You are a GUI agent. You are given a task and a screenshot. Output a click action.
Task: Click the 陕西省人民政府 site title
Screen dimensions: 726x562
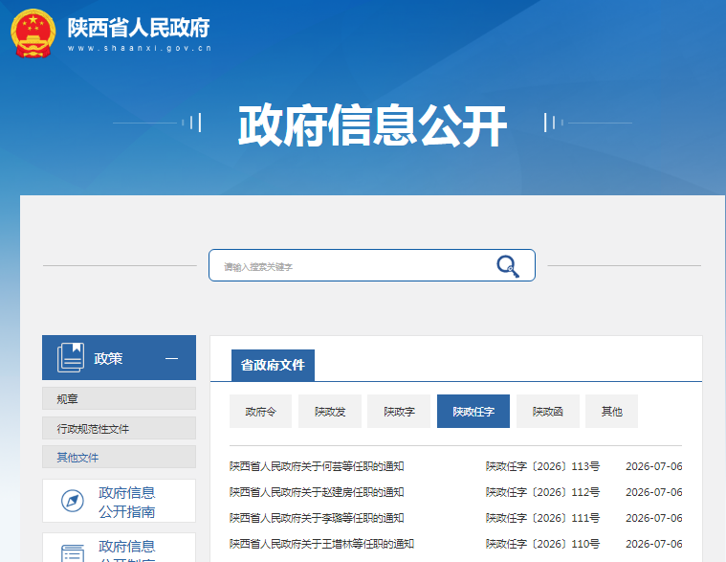[139, 28]
